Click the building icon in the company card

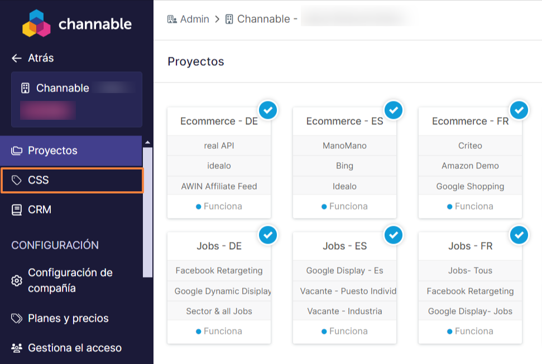[25, 88]
